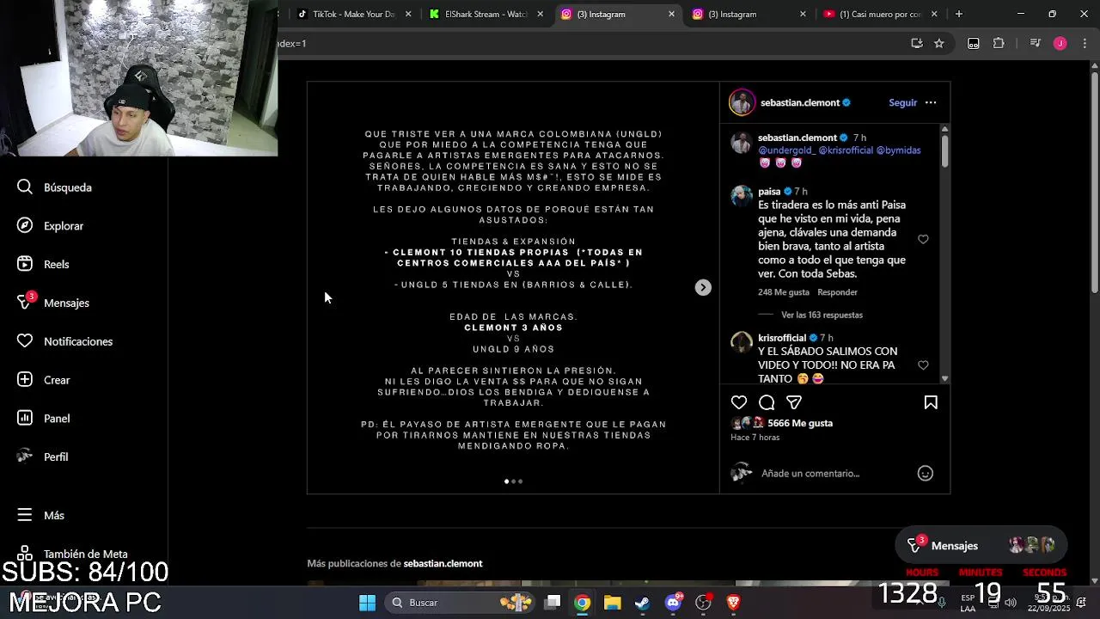Image resolution: width=1100 pixels, height=619 pixels.
Task: Open Discord from the taskbar
Action: [673, 603]
